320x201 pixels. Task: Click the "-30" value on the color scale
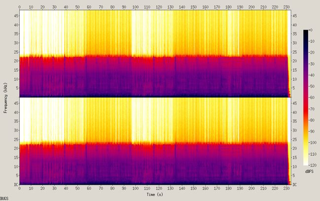coord(312,64)
